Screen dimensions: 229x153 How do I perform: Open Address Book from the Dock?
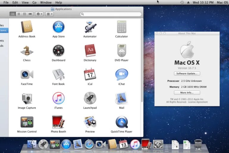tap(112, 144)
